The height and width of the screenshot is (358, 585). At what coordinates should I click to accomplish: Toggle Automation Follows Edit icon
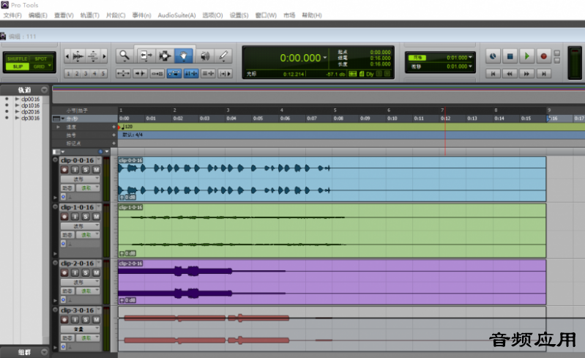click(174, 73)
